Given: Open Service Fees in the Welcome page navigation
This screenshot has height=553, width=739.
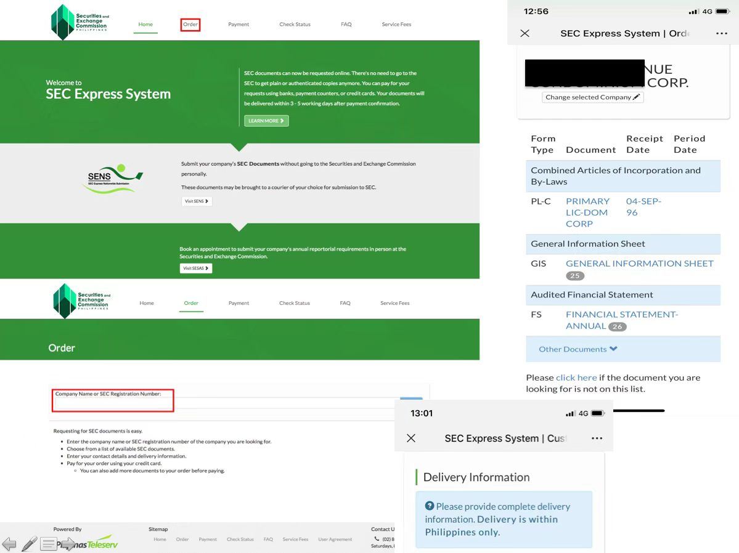Looking at the screenshot, I should (396, 25).
